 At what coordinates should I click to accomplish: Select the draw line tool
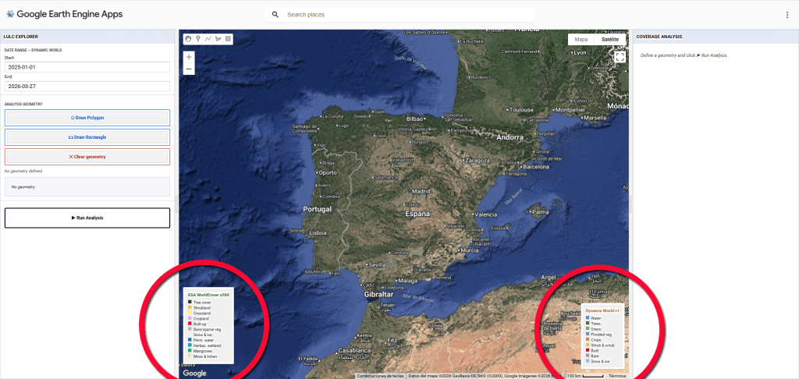(208, 38)
